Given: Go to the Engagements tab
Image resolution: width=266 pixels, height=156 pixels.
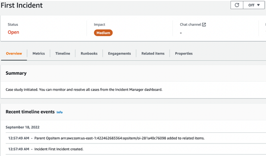Looking at the screenshot, I should tap(119, 54).
